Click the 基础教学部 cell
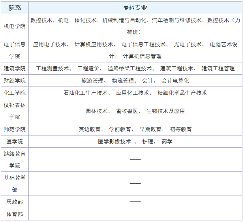Image resolution: width=244 pixels, height=222 pixels. 15,184
